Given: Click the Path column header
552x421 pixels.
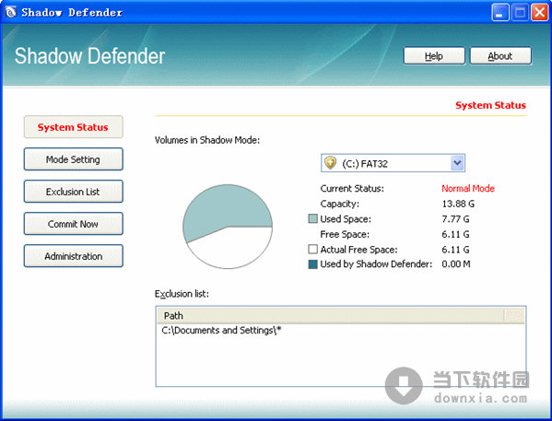Looking at the screenshot, I should tap(330, 315).
